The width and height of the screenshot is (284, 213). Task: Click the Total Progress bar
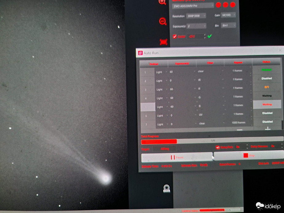coord(212,141)
